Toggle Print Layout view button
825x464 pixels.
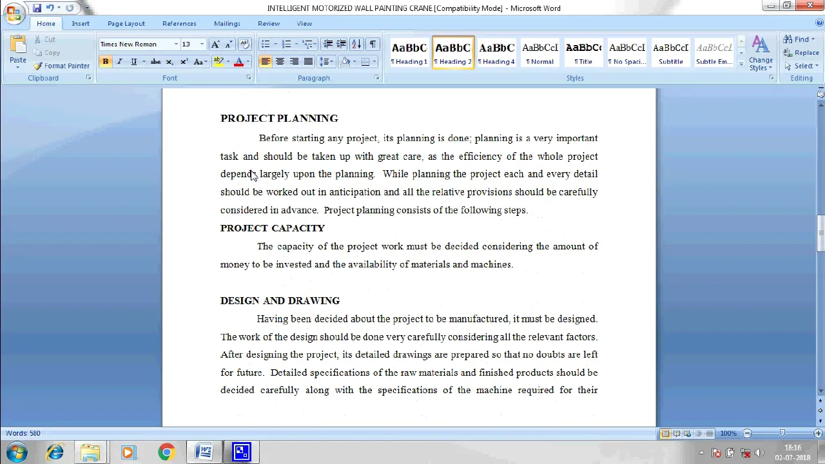tap(665, 434)
